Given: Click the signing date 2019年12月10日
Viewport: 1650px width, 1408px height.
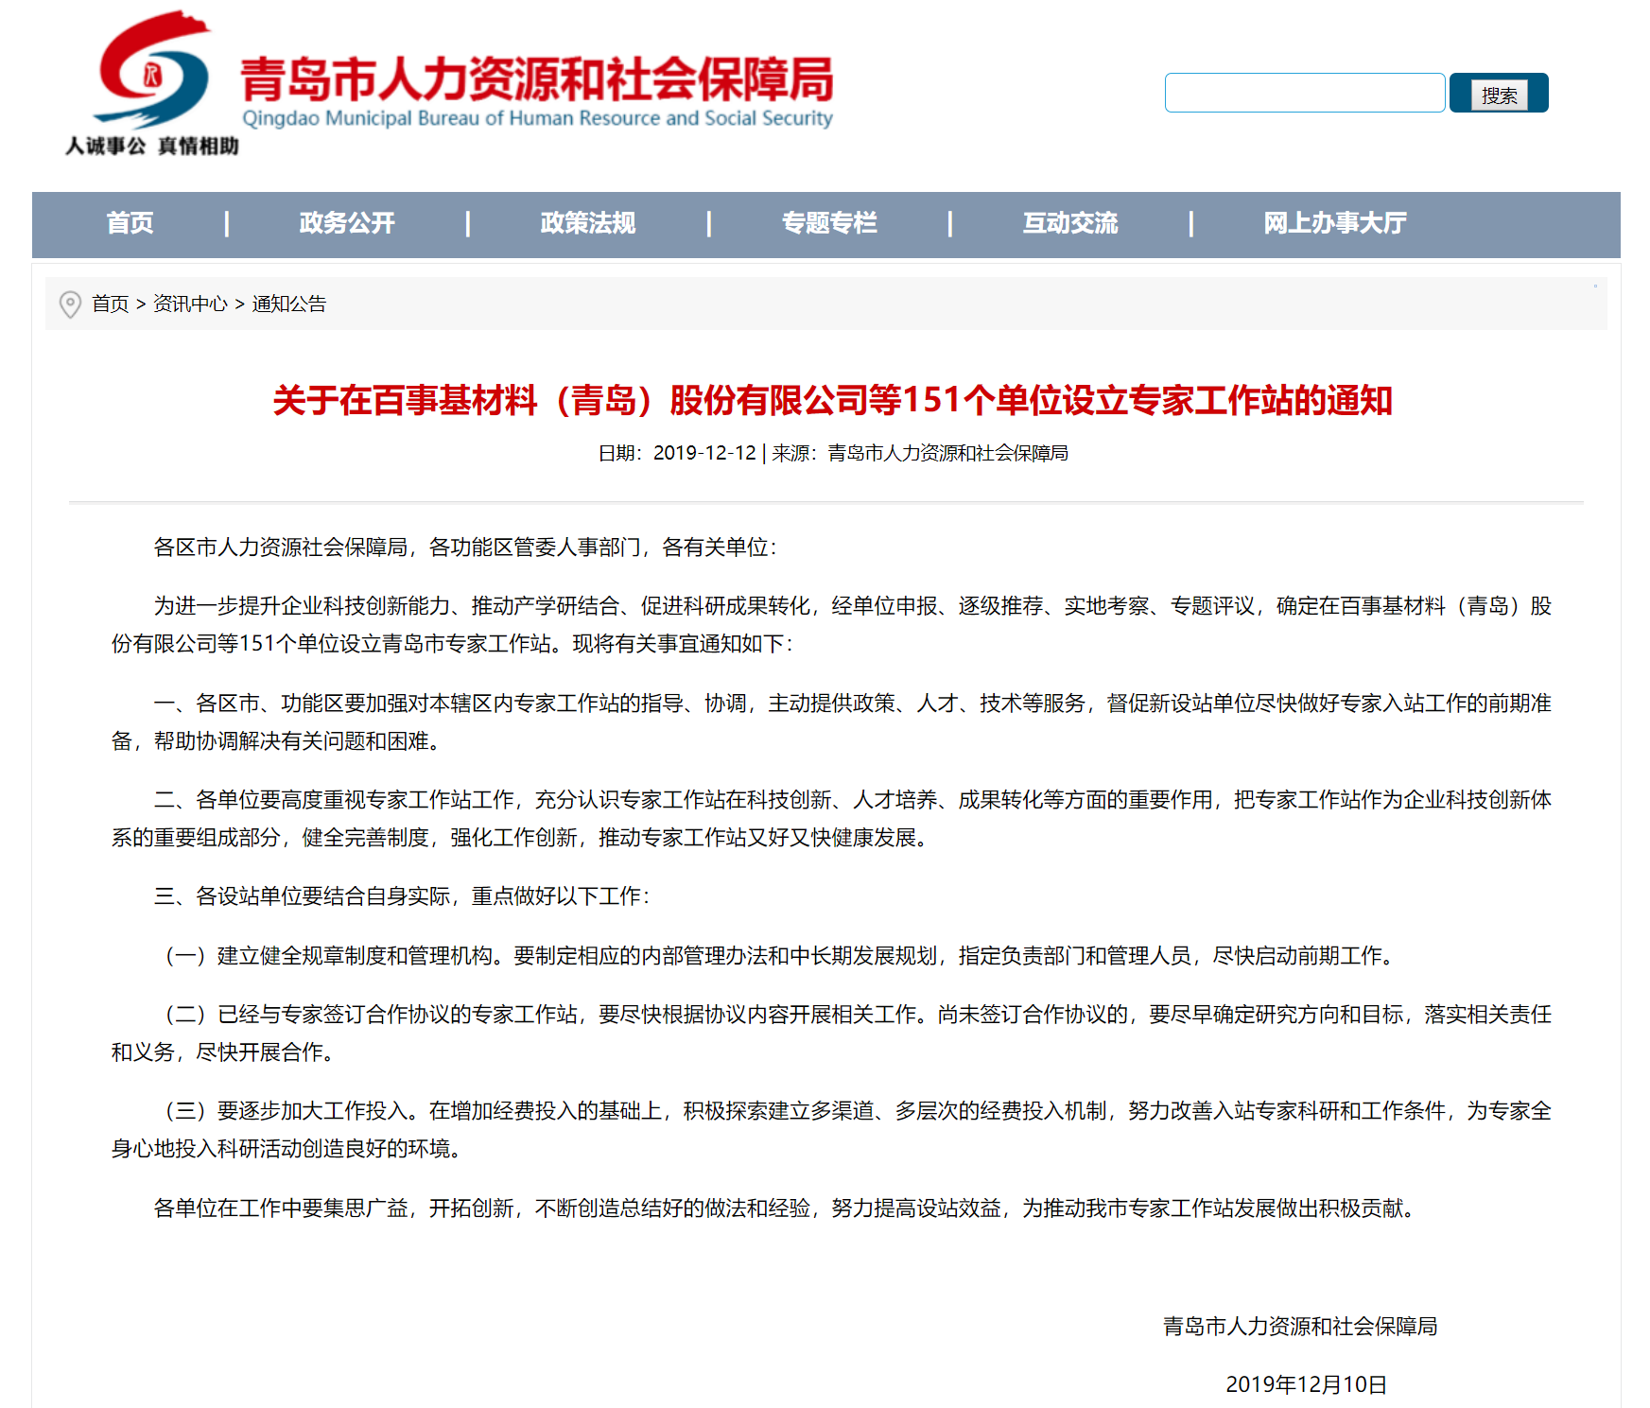Looking at the screenshot, I should 1307,1385.
